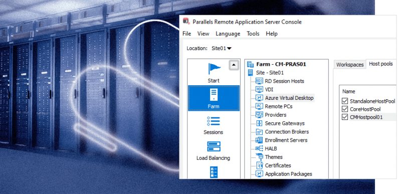Select Remote PCs in the tree
Screen dimensions: 401x194
click(x=279, y=106)
